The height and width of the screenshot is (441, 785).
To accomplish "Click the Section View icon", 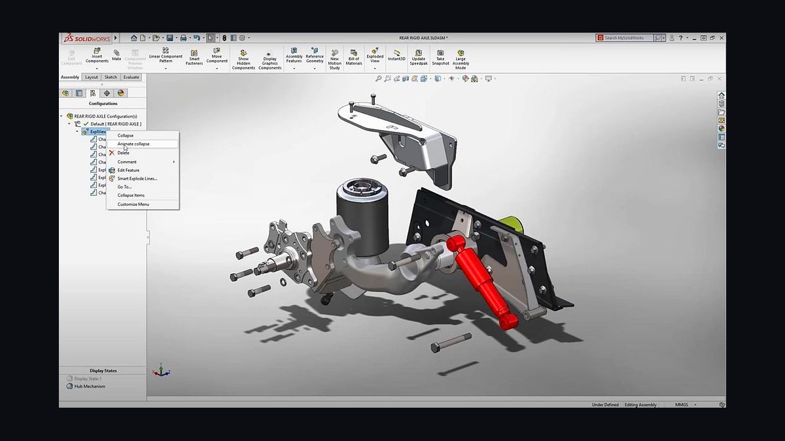I will 406,78.
